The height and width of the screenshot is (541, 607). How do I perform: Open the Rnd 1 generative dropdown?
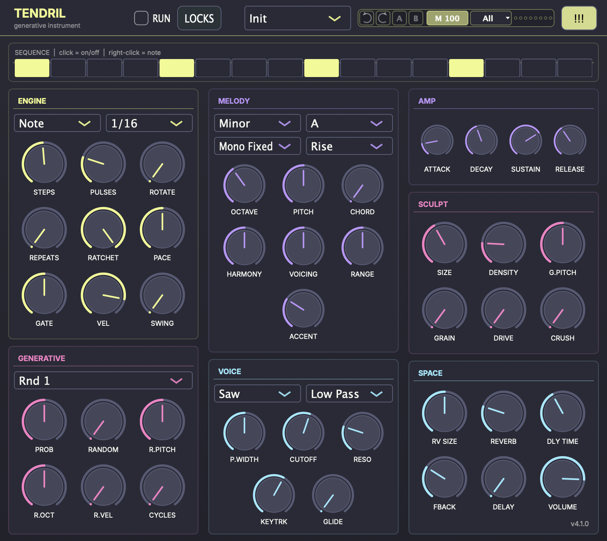click(103, 380)
